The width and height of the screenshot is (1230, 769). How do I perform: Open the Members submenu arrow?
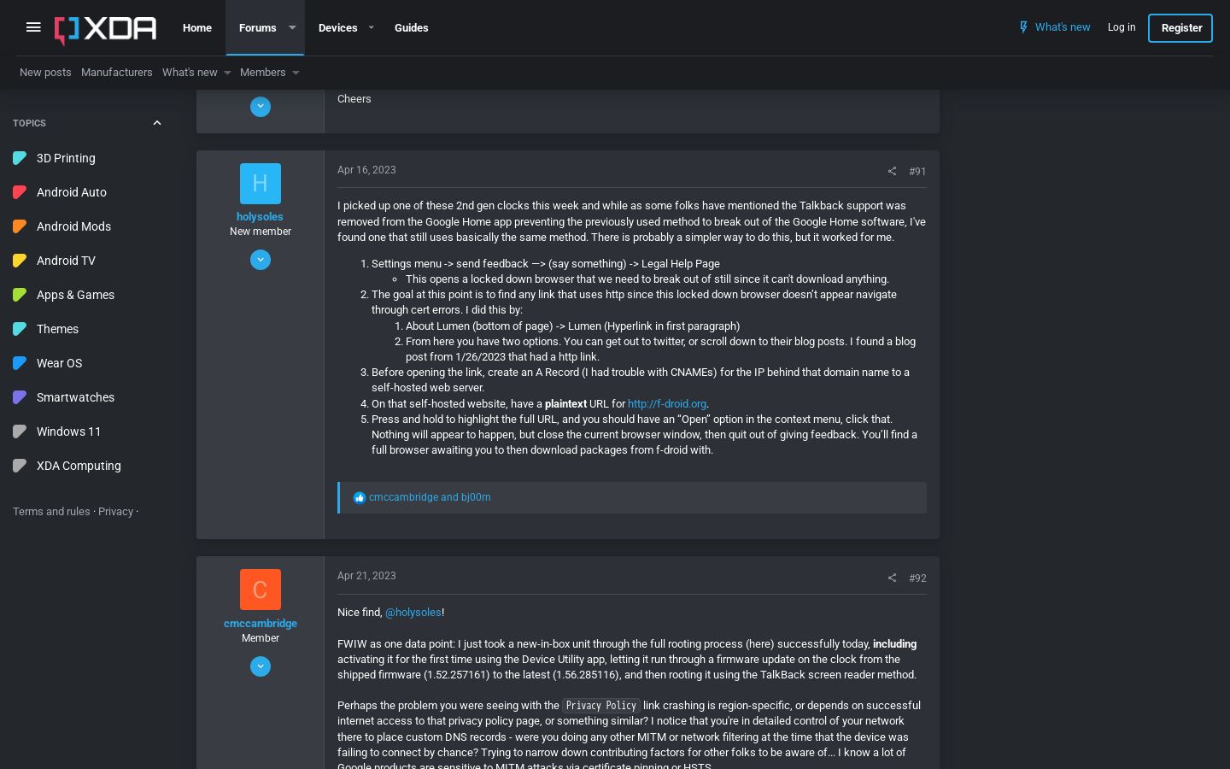tap(296, 73)
